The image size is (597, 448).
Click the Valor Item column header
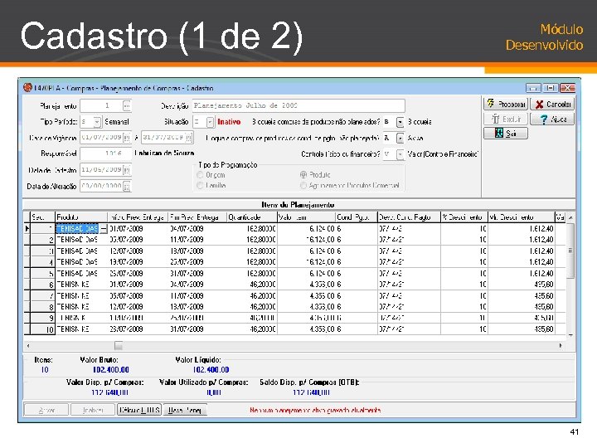[306, 217]
